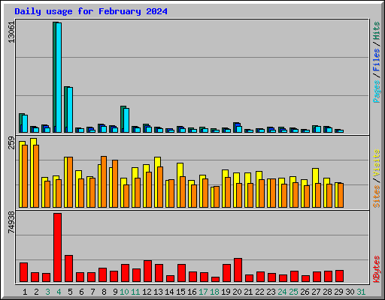Click day 20 label on the x-axis
Screen dimensions: 385x300
pos(237,292)
